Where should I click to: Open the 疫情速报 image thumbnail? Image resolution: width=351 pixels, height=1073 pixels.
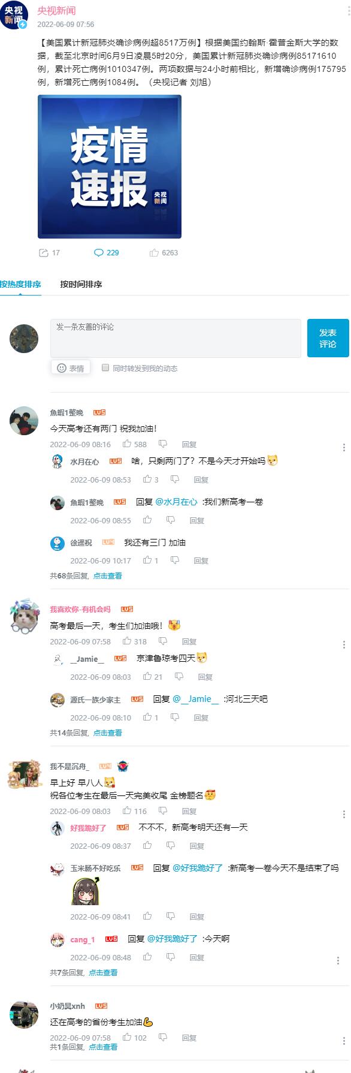click(110, 167)
